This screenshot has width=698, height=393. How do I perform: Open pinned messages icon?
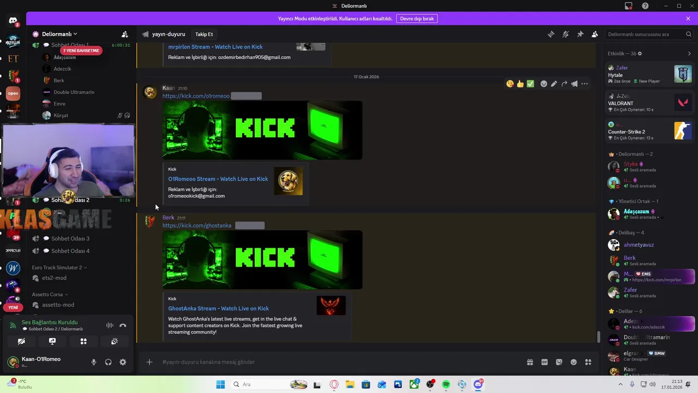(580, 34)
